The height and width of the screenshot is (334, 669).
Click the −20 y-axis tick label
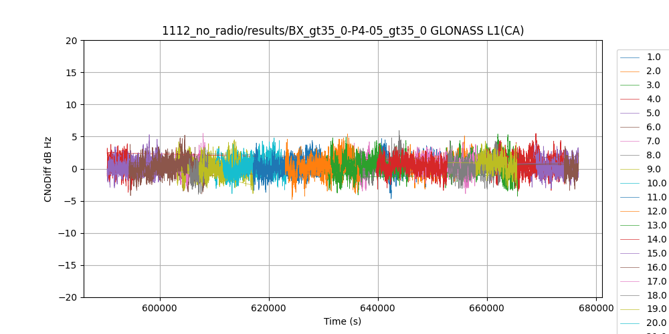70,297
